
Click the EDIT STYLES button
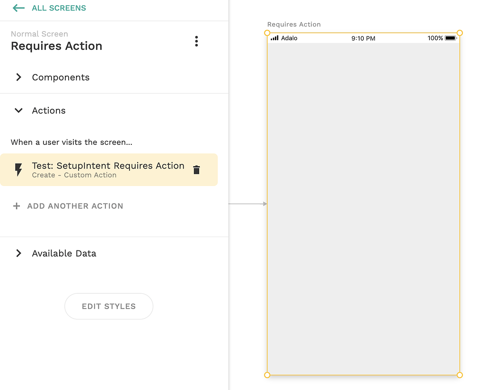point(108,306)
